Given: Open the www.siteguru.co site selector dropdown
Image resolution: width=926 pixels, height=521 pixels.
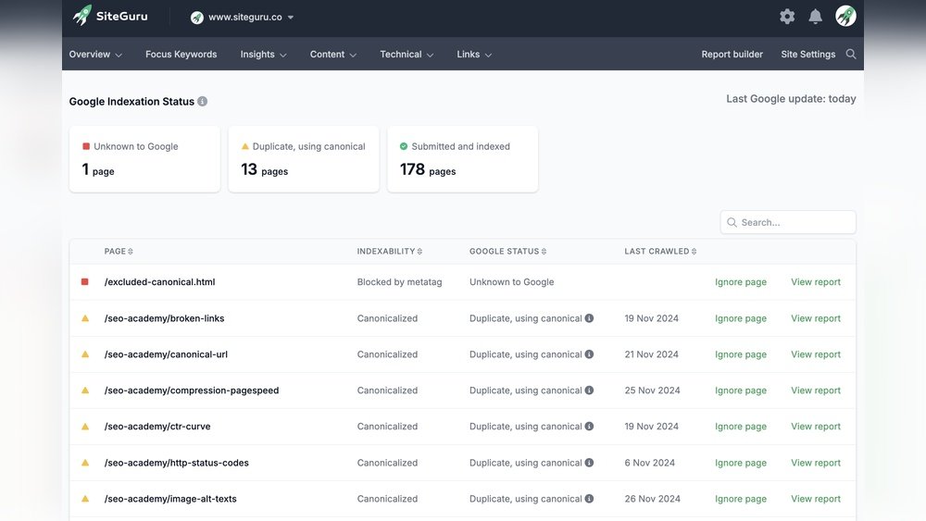Looking at the screenshot, I should tap(243, 18).
